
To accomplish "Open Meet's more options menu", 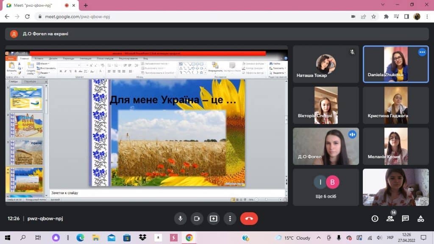I will 230,219.
